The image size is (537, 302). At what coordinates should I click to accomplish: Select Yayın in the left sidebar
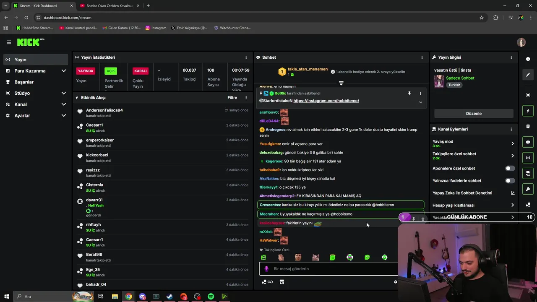(36, 60)
